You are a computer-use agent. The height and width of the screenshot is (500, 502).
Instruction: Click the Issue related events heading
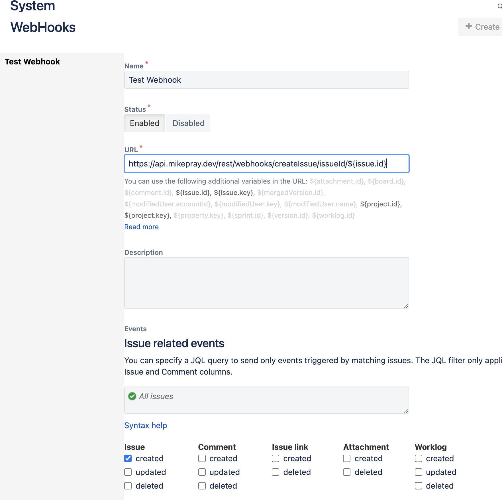(x=174, y=343)
